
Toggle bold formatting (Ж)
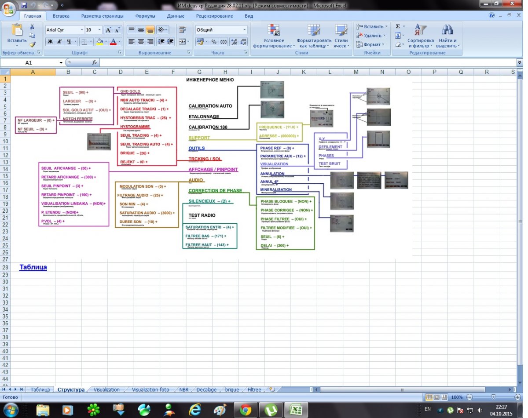[50, 42]
